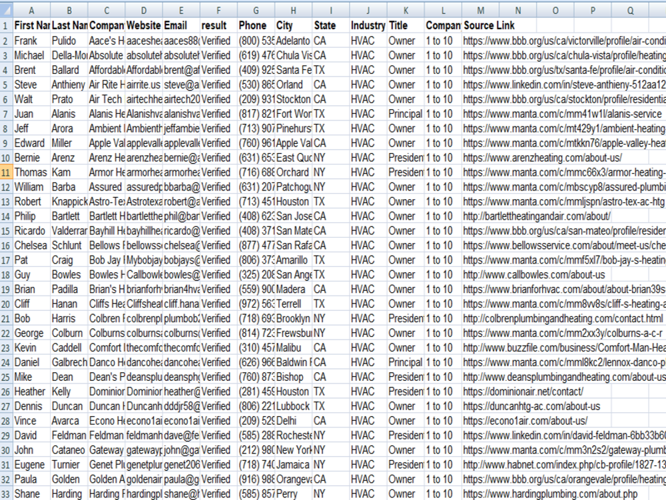
Task: Select the first name cell 'Thomas'
Action: (32, 172)
